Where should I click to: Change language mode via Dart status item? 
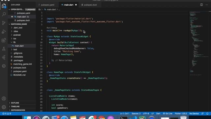click(x=158, y=114)
